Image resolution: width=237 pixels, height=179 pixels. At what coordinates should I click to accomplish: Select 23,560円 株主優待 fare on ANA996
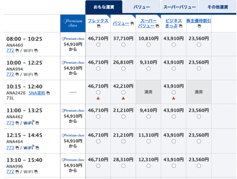(199, 166)
